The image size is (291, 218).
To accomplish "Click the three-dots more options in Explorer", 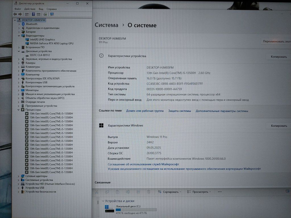I will point(219,192).
